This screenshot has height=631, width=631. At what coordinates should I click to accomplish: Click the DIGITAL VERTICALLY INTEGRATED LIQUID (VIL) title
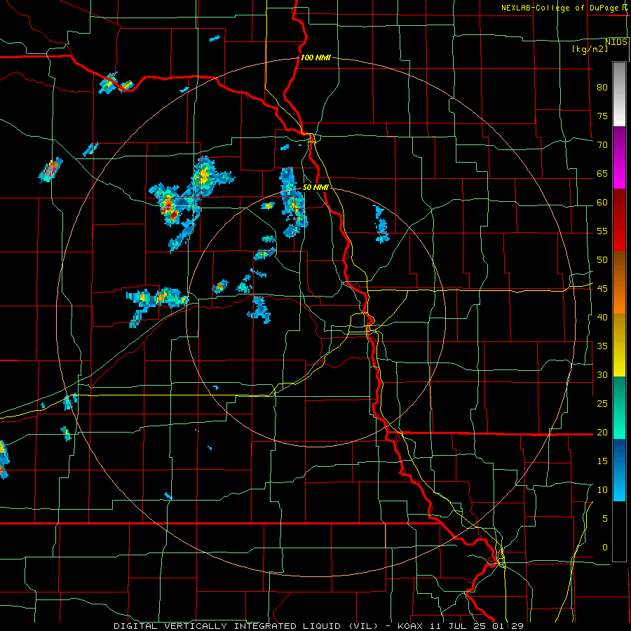[245, 626]
